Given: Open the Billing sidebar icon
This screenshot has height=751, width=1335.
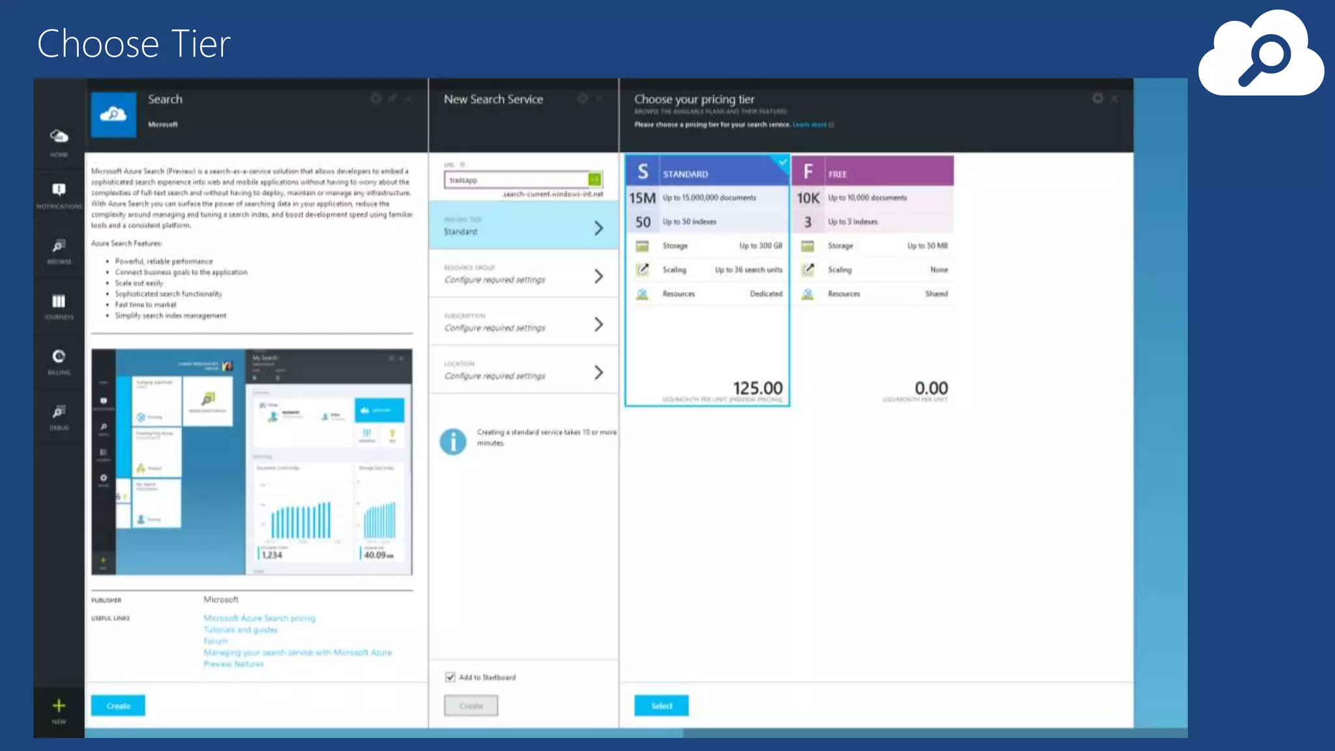Looking at the screenshot, I should tap(59, 358).
